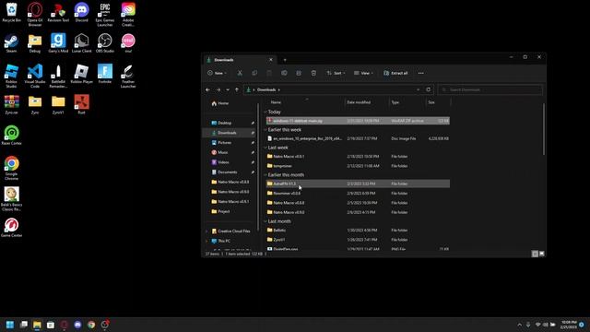Select ZyroV1 folder in the file list

click(x=358, y=240)
